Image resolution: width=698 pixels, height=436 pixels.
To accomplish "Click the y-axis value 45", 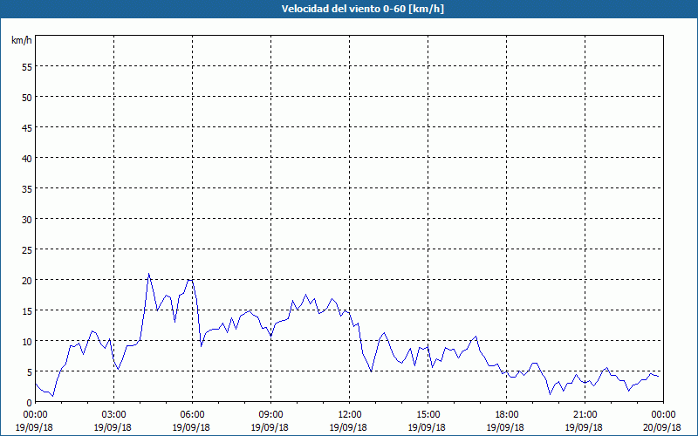I will coord(27,127).
